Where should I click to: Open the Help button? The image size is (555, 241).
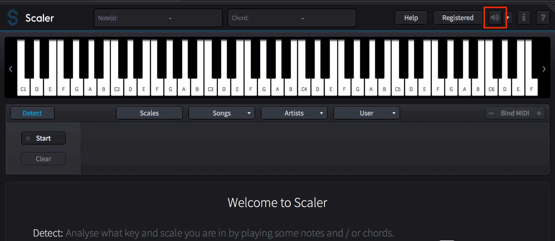[411, 18]
